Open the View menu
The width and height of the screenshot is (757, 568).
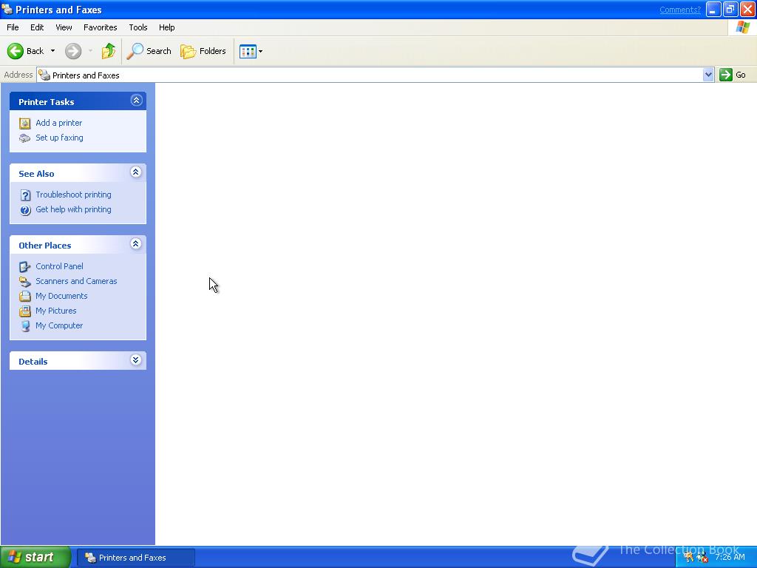(x=64, y=27)
